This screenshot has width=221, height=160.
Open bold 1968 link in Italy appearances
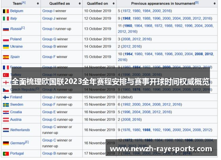126,19
